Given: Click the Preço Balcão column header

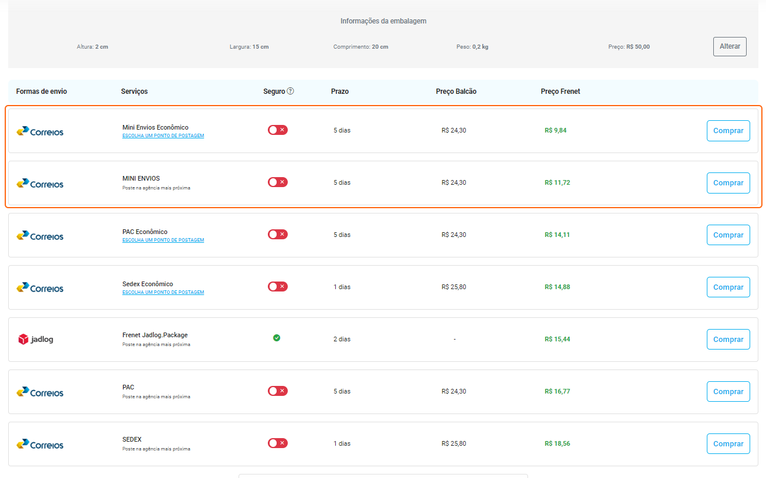Looking at the screenshot, I should click(456, 91).
